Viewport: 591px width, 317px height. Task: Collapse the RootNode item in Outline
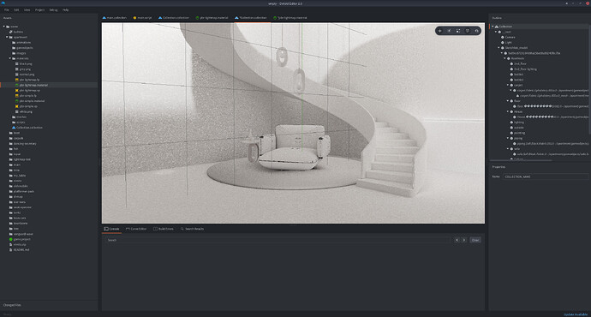click(x=504, y=58)
